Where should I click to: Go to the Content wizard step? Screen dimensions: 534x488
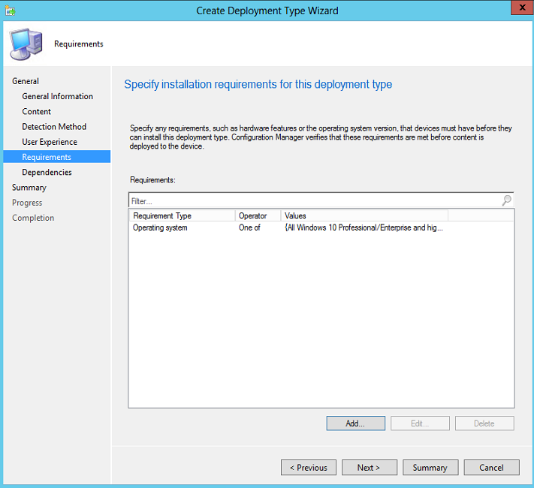pyautogui.click(x=37, y=111)
